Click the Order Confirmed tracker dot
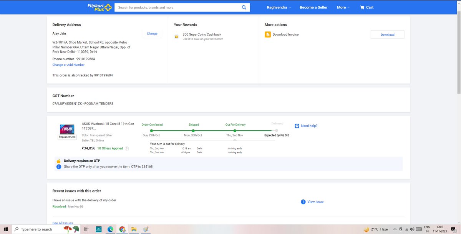 152,131
